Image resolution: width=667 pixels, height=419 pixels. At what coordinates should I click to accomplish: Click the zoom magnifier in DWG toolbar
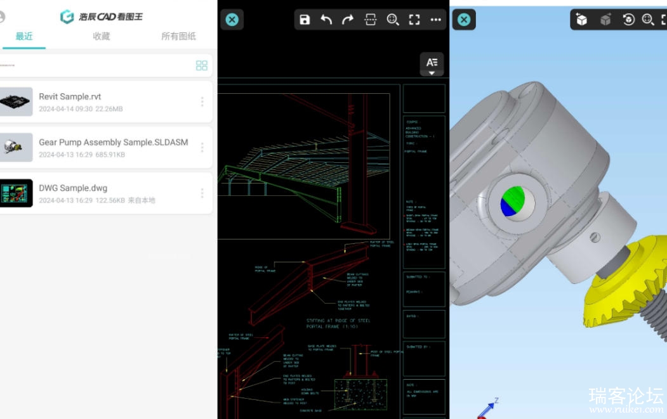393,20
